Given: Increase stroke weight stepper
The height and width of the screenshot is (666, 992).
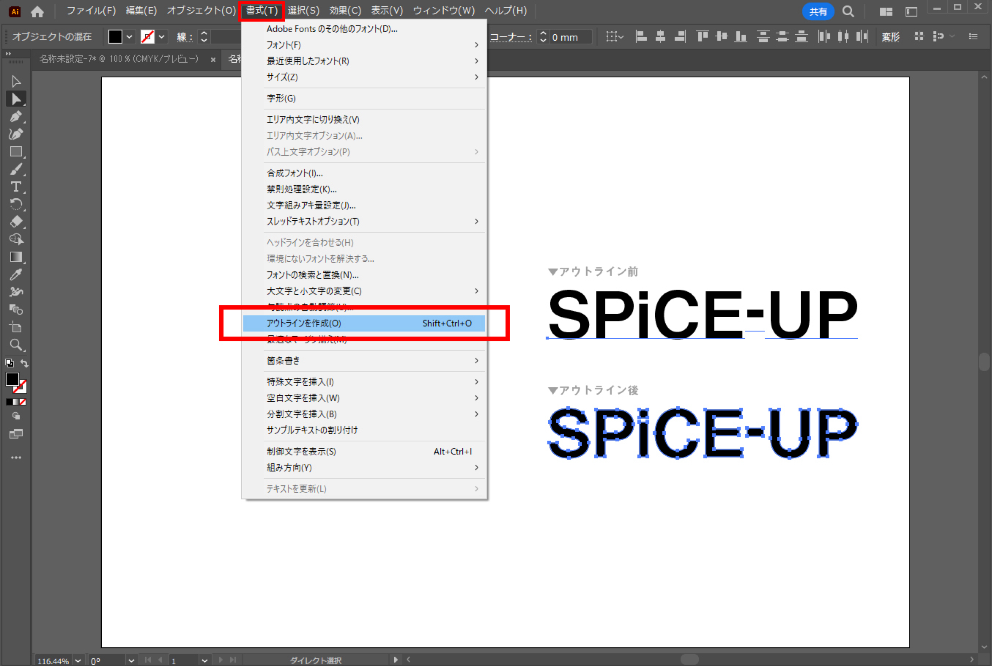Looking at the screenshot, I should tap(204, 33).
